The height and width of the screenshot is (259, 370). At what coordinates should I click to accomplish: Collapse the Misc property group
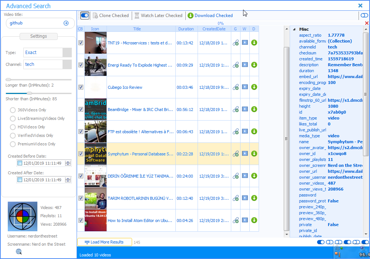pyautogui.click(x=294, y=29)
